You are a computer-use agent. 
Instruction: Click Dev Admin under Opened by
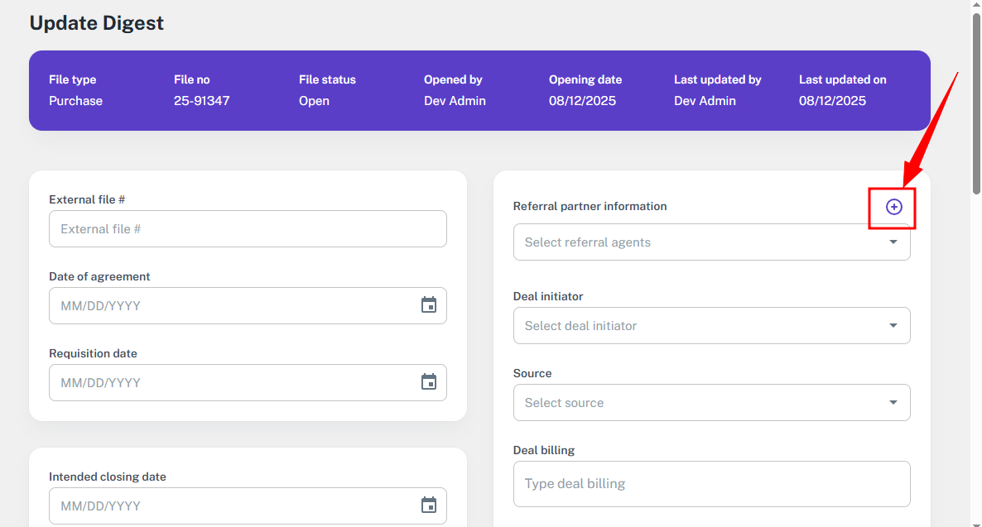pos(455,101)
